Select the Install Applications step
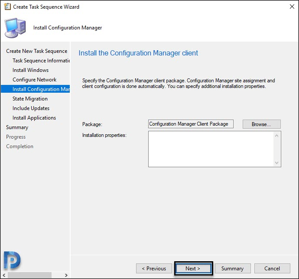The image size is (299, 279). (34, 118)
